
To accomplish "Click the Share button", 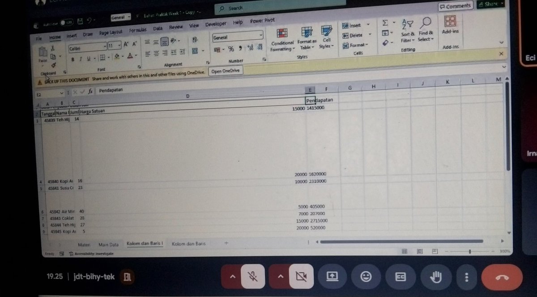I will pos(490,4).
